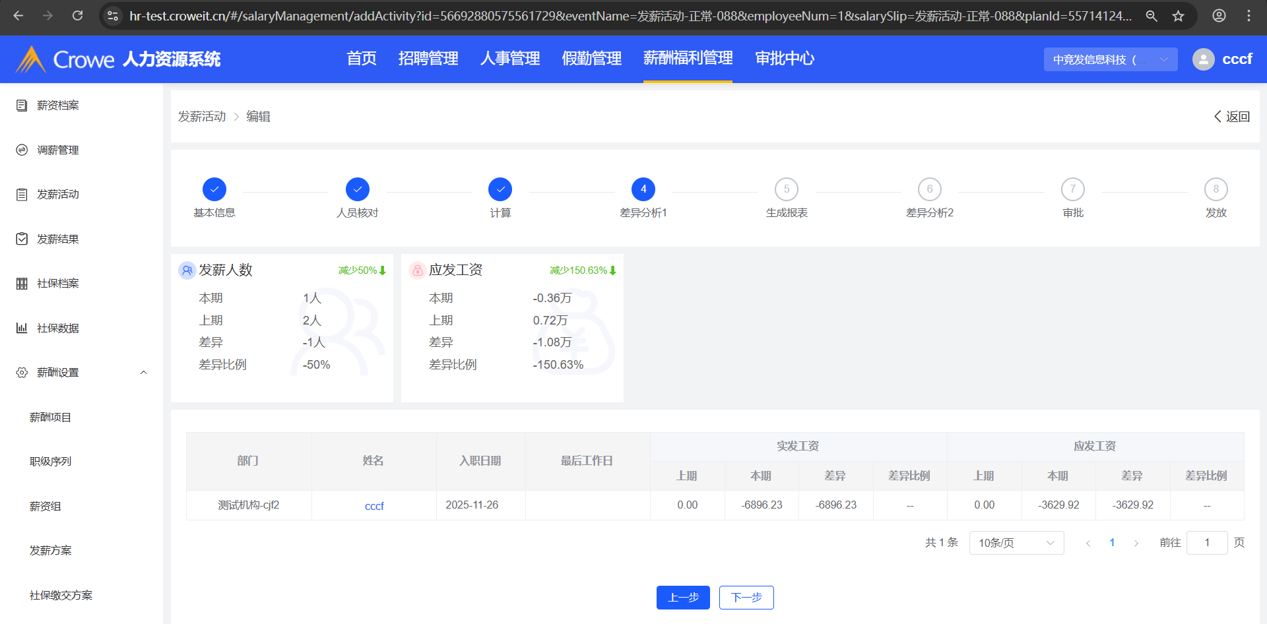Switch to the 人事管理 top menu
This screenshot has height=624, width=1267.
[x=509, y=59]
